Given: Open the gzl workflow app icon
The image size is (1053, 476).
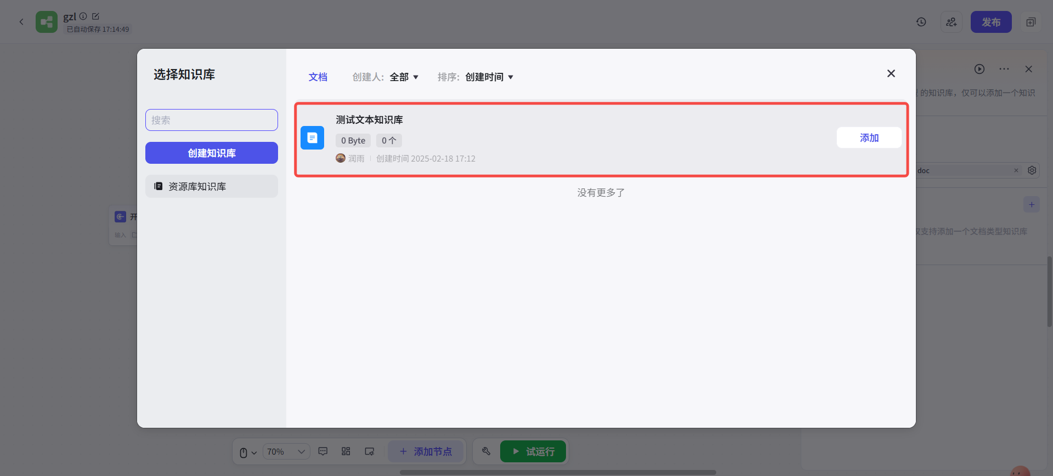Looking at the screenshot, I should tap(47, 22).
